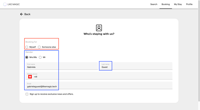Click the LIKE MAGIC circle logo

5,4
